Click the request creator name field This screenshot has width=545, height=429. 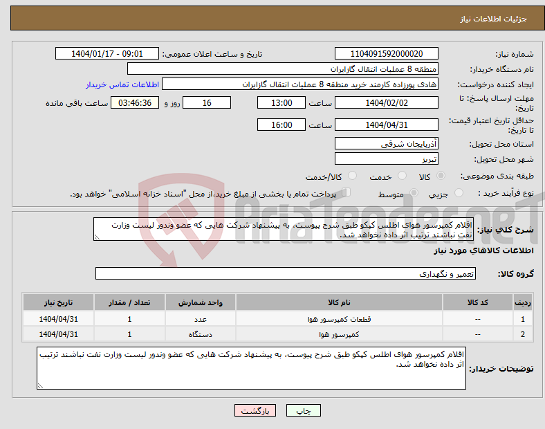(300, 84)
